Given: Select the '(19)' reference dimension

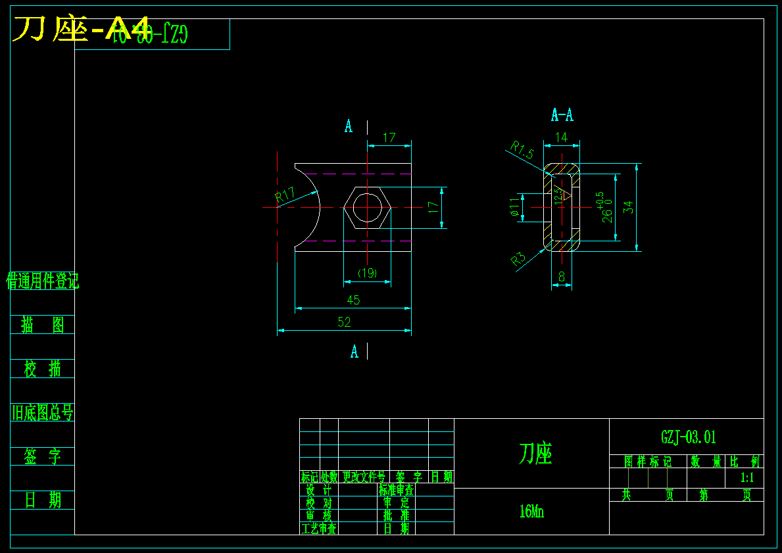Looking at the screenshot, I should click(x=367, y=273).
